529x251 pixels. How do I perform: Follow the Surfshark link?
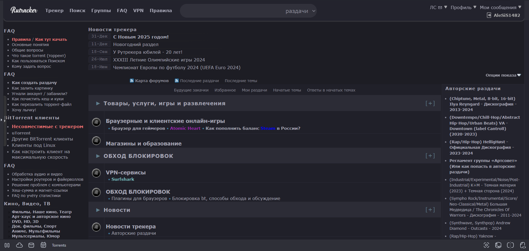tap(123, 179)
